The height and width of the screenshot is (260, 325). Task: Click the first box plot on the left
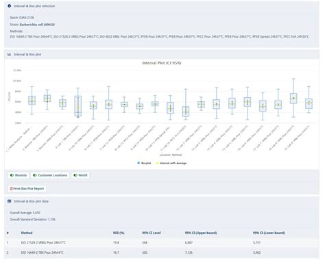click(x=32, y=100)
